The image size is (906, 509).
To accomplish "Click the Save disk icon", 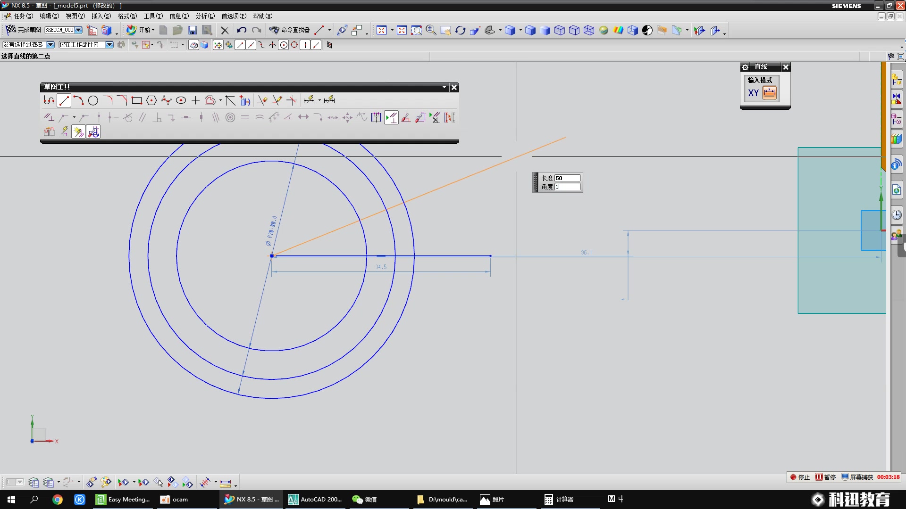I will [193, 30].
